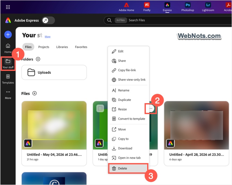Screen dimensions: 232x185
Task: Click the '21 hrs ago' timestamp
Action: coord(33,160)
